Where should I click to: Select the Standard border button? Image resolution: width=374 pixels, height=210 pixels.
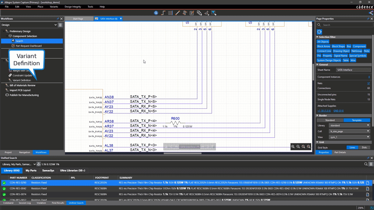coord(330,120)
